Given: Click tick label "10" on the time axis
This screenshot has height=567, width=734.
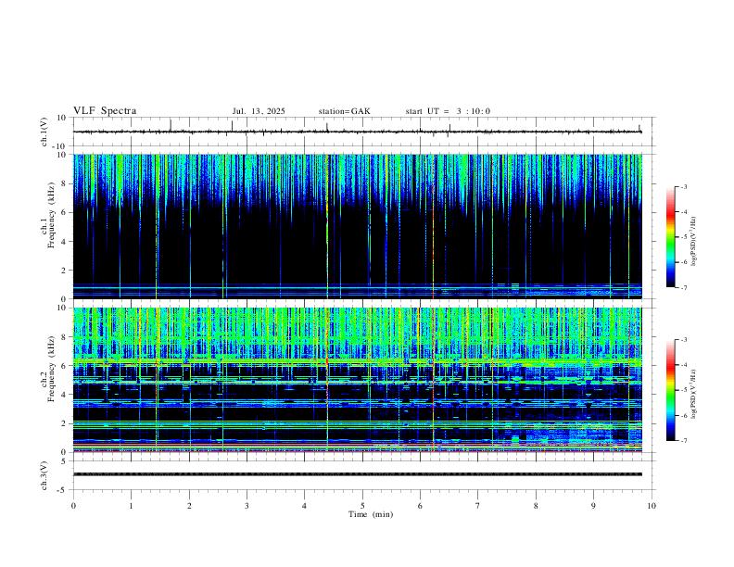Looking at the screenshot, I should (652, 506).
